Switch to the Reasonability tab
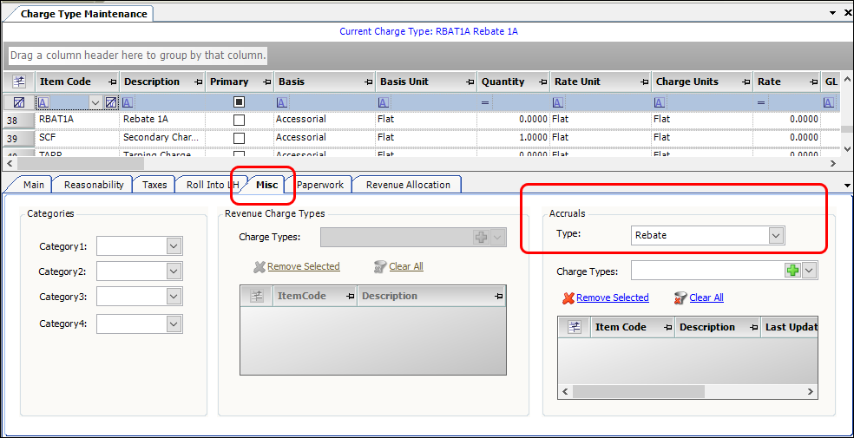854x438 pixels. (94, 185)
